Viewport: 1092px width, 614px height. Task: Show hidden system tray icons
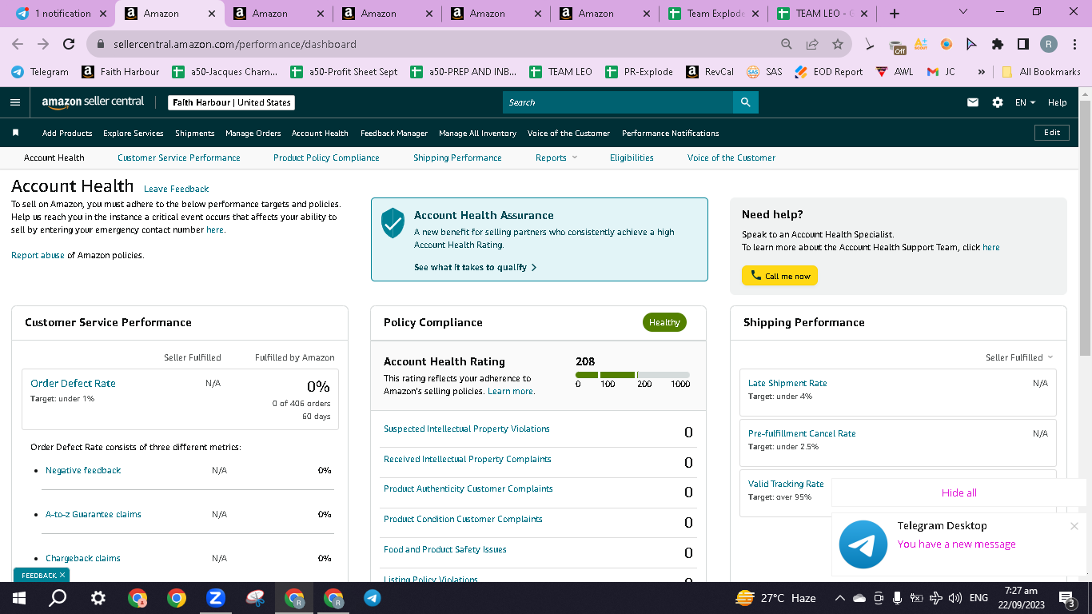(839, 597)
